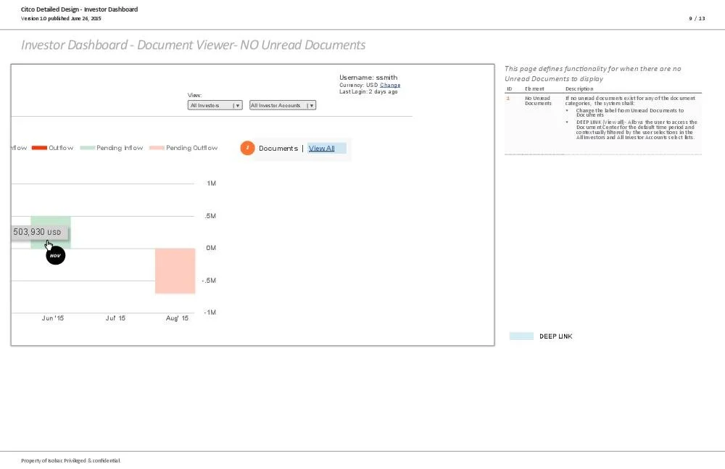Click the No Unread Documents table cell
The image size is (725, 469).
click(x=538, y=101)
